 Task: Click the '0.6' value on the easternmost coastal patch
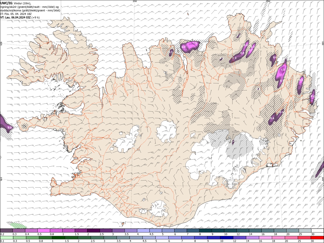[313, 96]
